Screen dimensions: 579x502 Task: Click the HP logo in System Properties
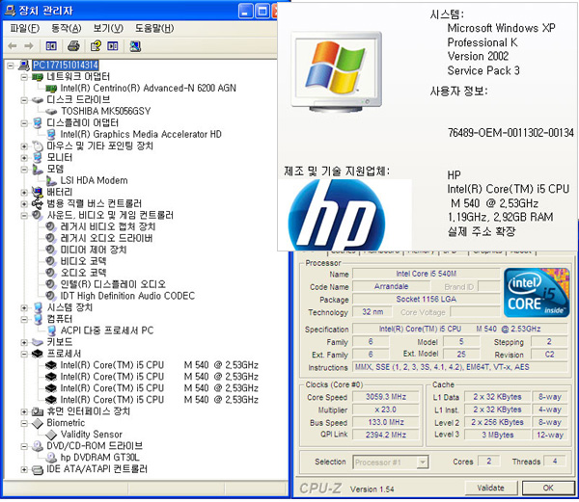coord(337,214)
